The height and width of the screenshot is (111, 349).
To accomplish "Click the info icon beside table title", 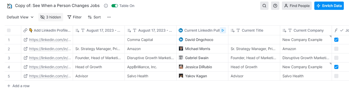I will 106,6.
